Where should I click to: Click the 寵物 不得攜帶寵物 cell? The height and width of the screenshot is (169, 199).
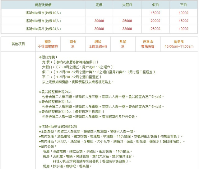coord(48,44)
